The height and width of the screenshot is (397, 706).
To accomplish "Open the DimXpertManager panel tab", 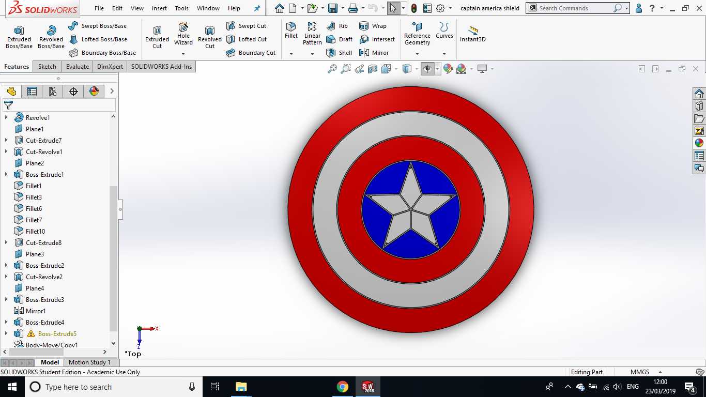I will click(x=73, y=91).
